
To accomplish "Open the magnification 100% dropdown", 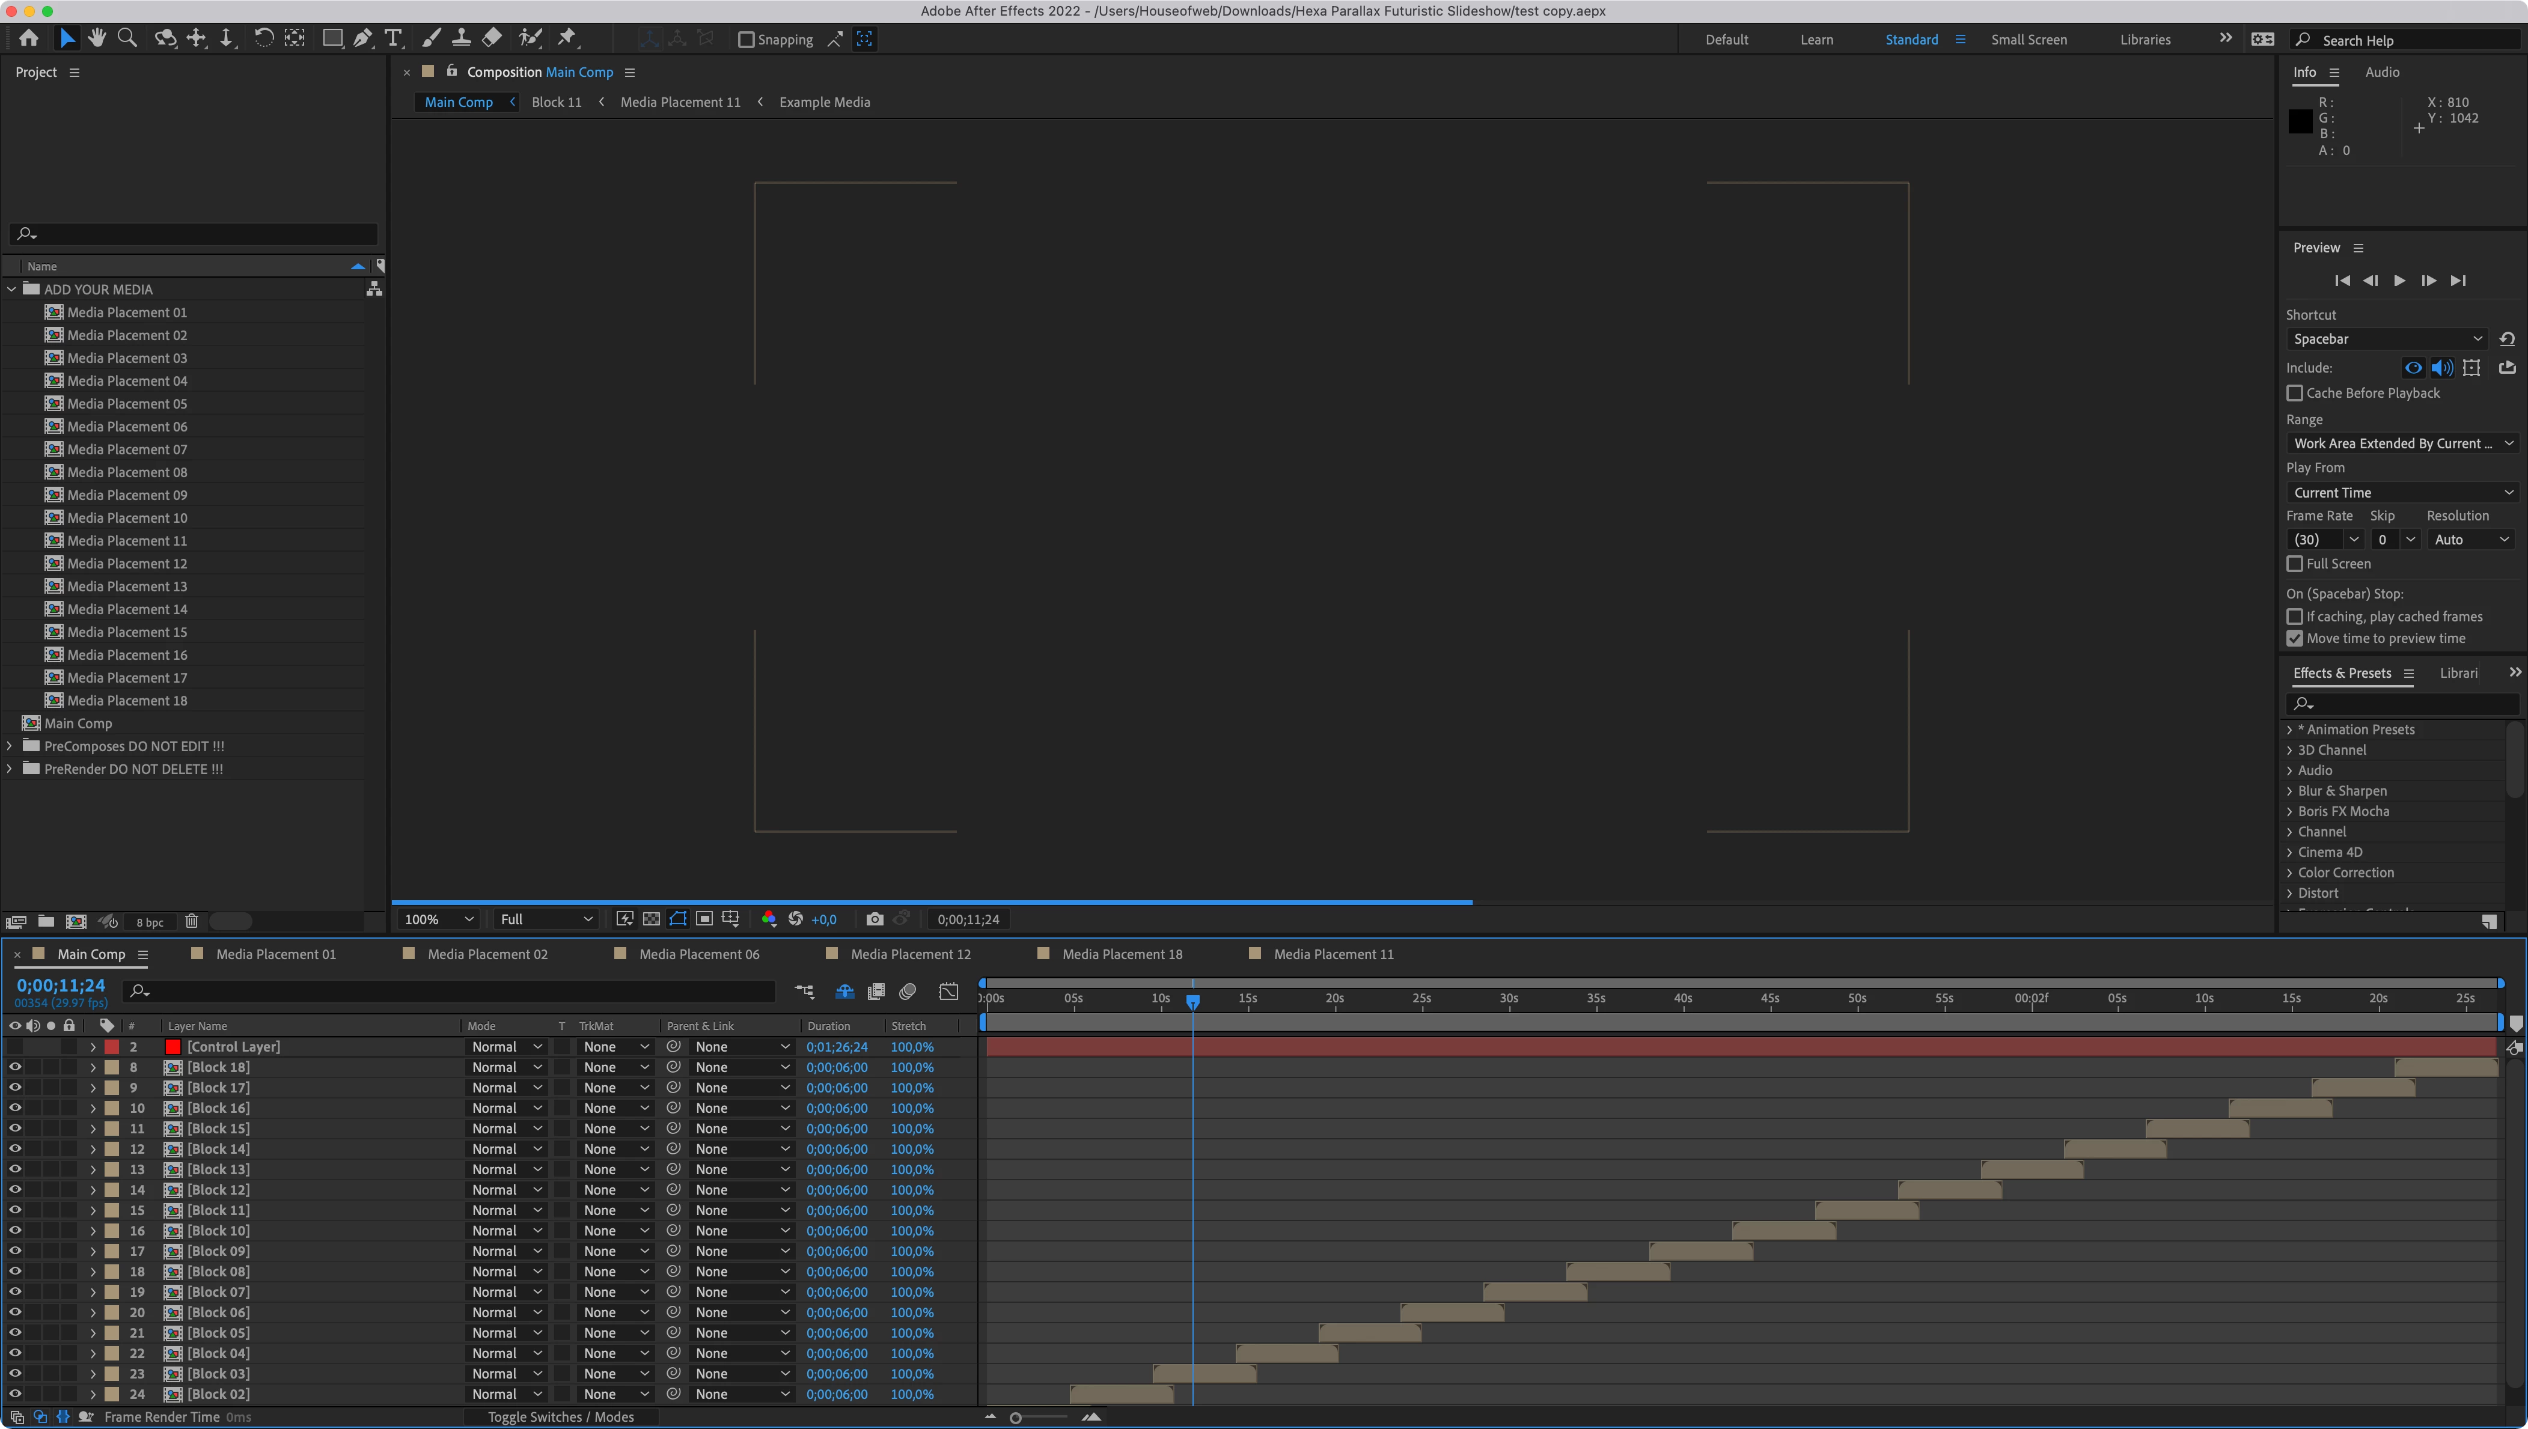I will 439,919.
